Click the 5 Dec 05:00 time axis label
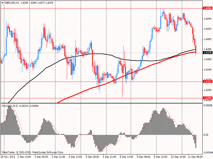 (92, 157)
